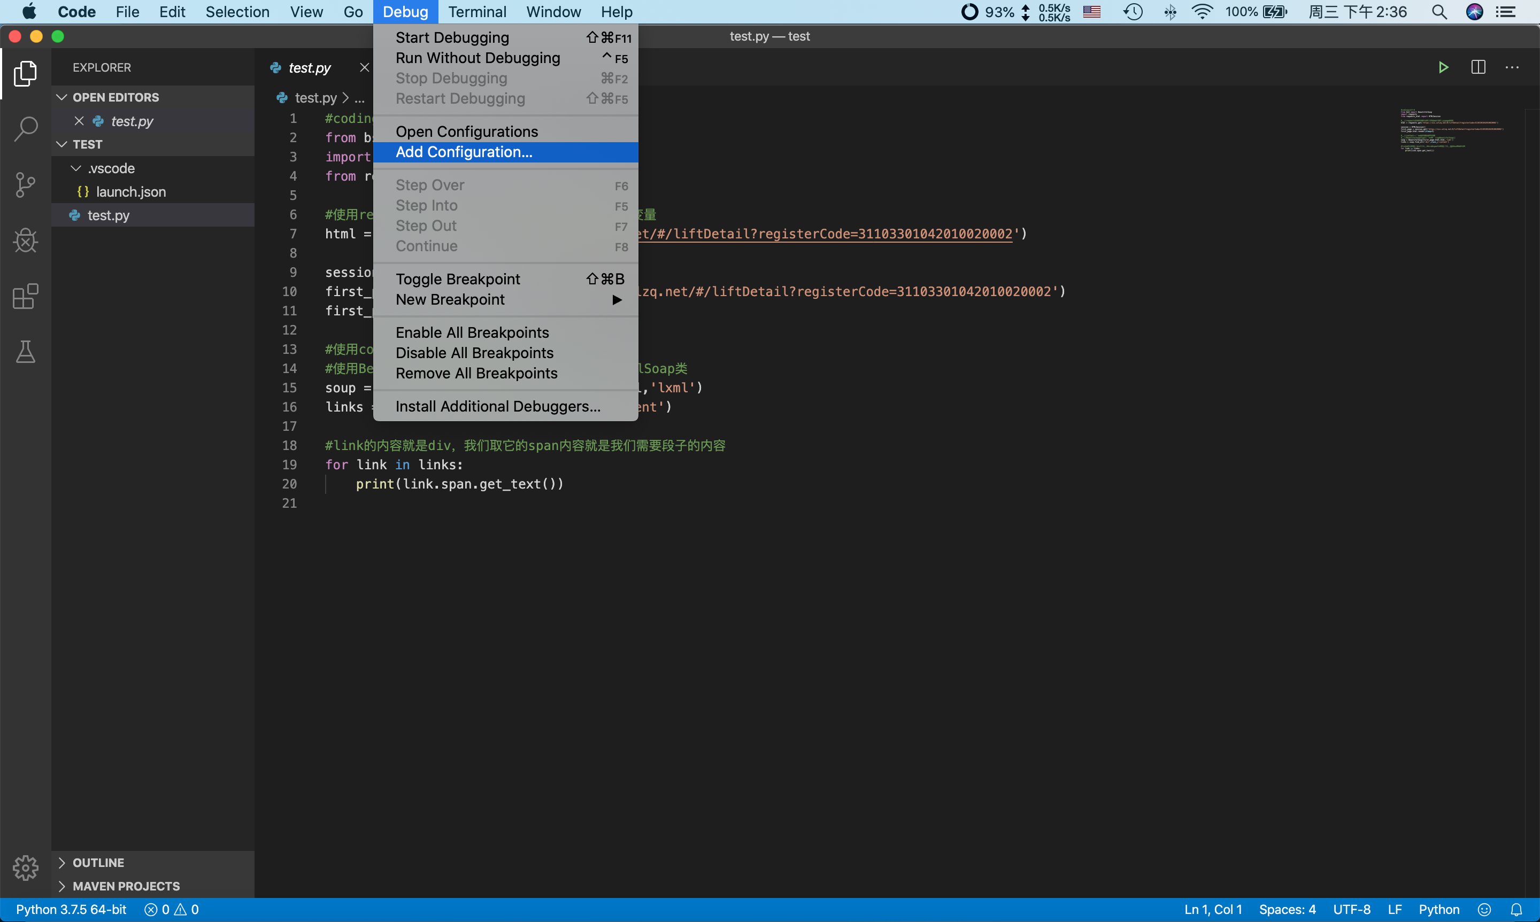Close the test.py editor tab
The height and width of the screenshot is (922, 1540).
tap(364, 67)
